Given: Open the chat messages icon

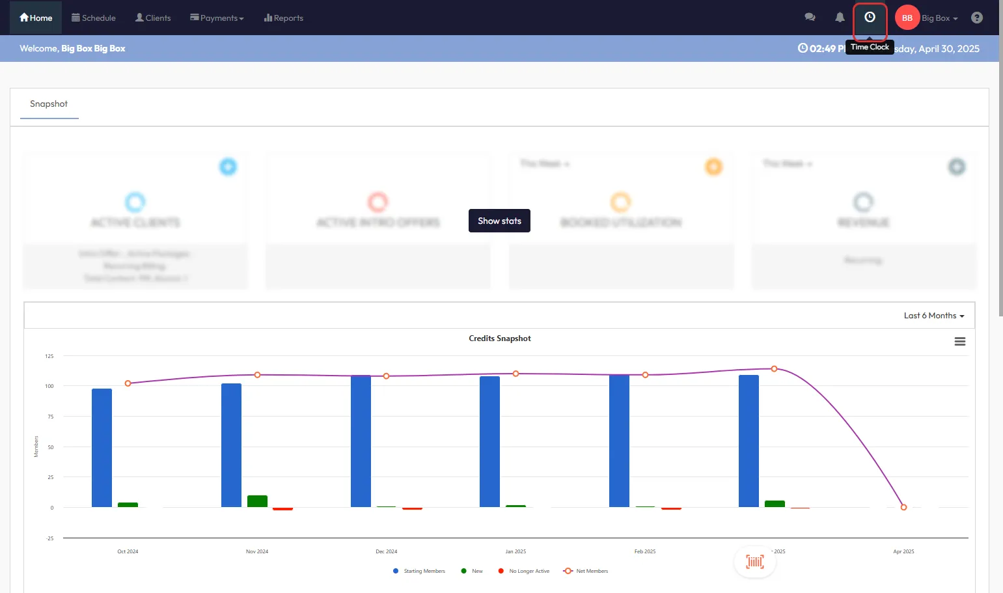Looking at the screenshot, I should pyautogui.click(x=810, y=18).
